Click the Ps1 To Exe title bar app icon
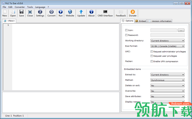 coord(3,3)
